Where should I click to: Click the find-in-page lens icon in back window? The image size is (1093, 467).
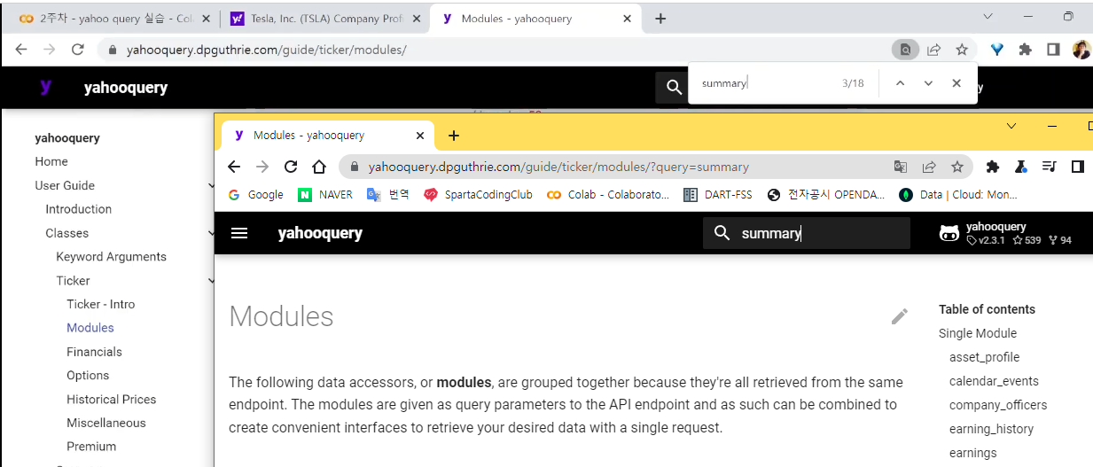point(905,50)
